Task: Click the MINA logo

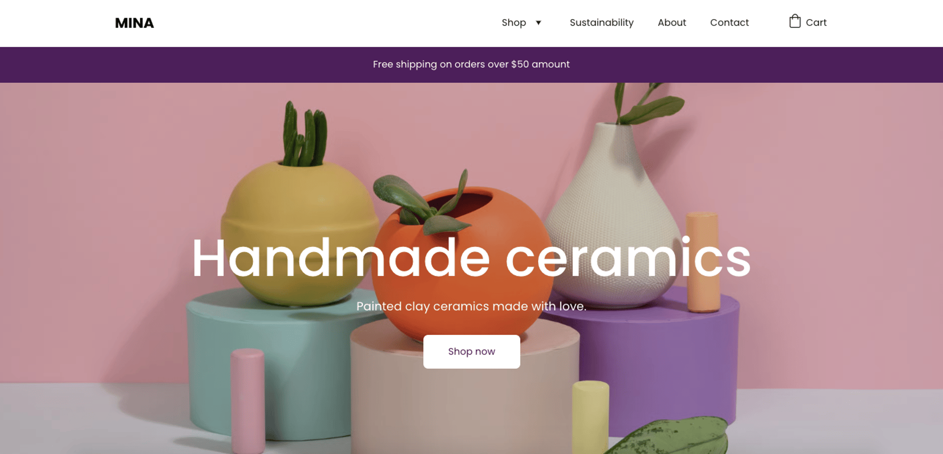Action: tap(134, 23)
